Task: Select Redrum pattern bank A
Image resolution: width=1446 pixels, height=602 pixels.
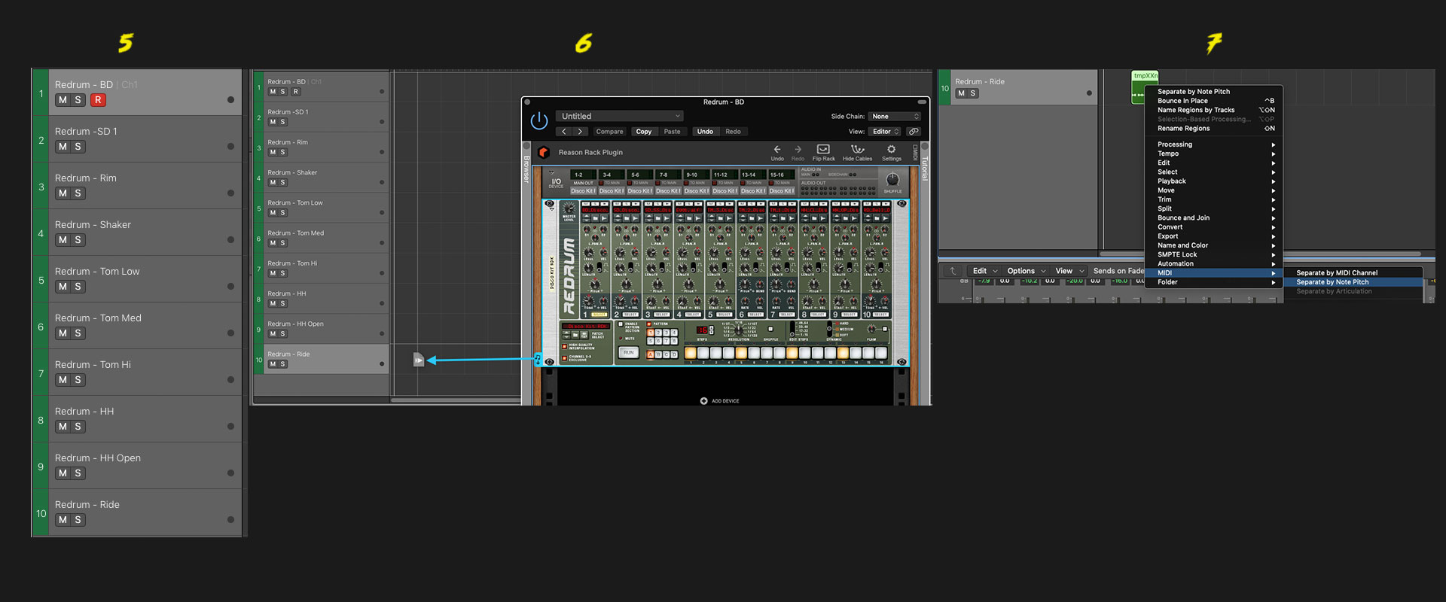Action: pos(651,354)
